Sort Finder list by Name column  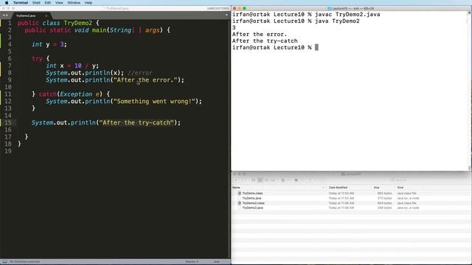(x=279, y=188)
